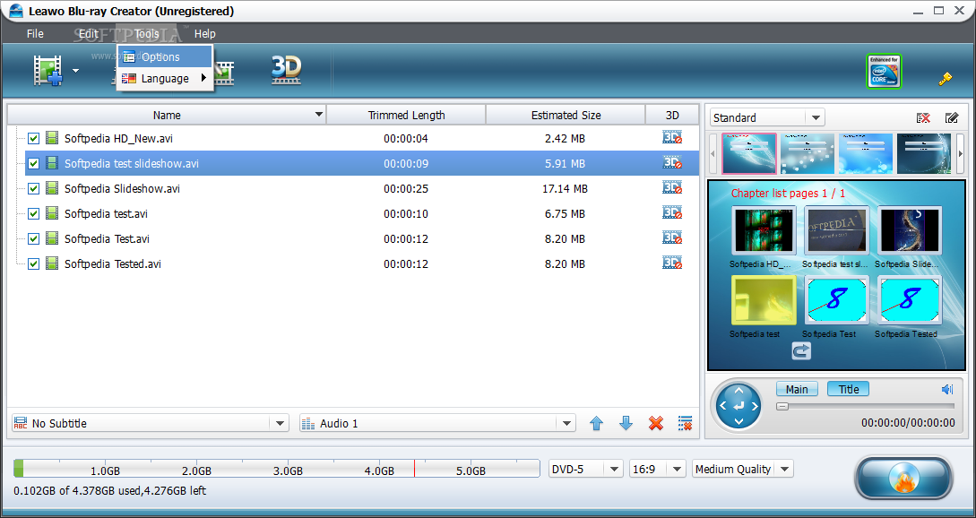
Task: Toggle 3D for Softpedia Tested.avi row
Action: tap(672, 263)
